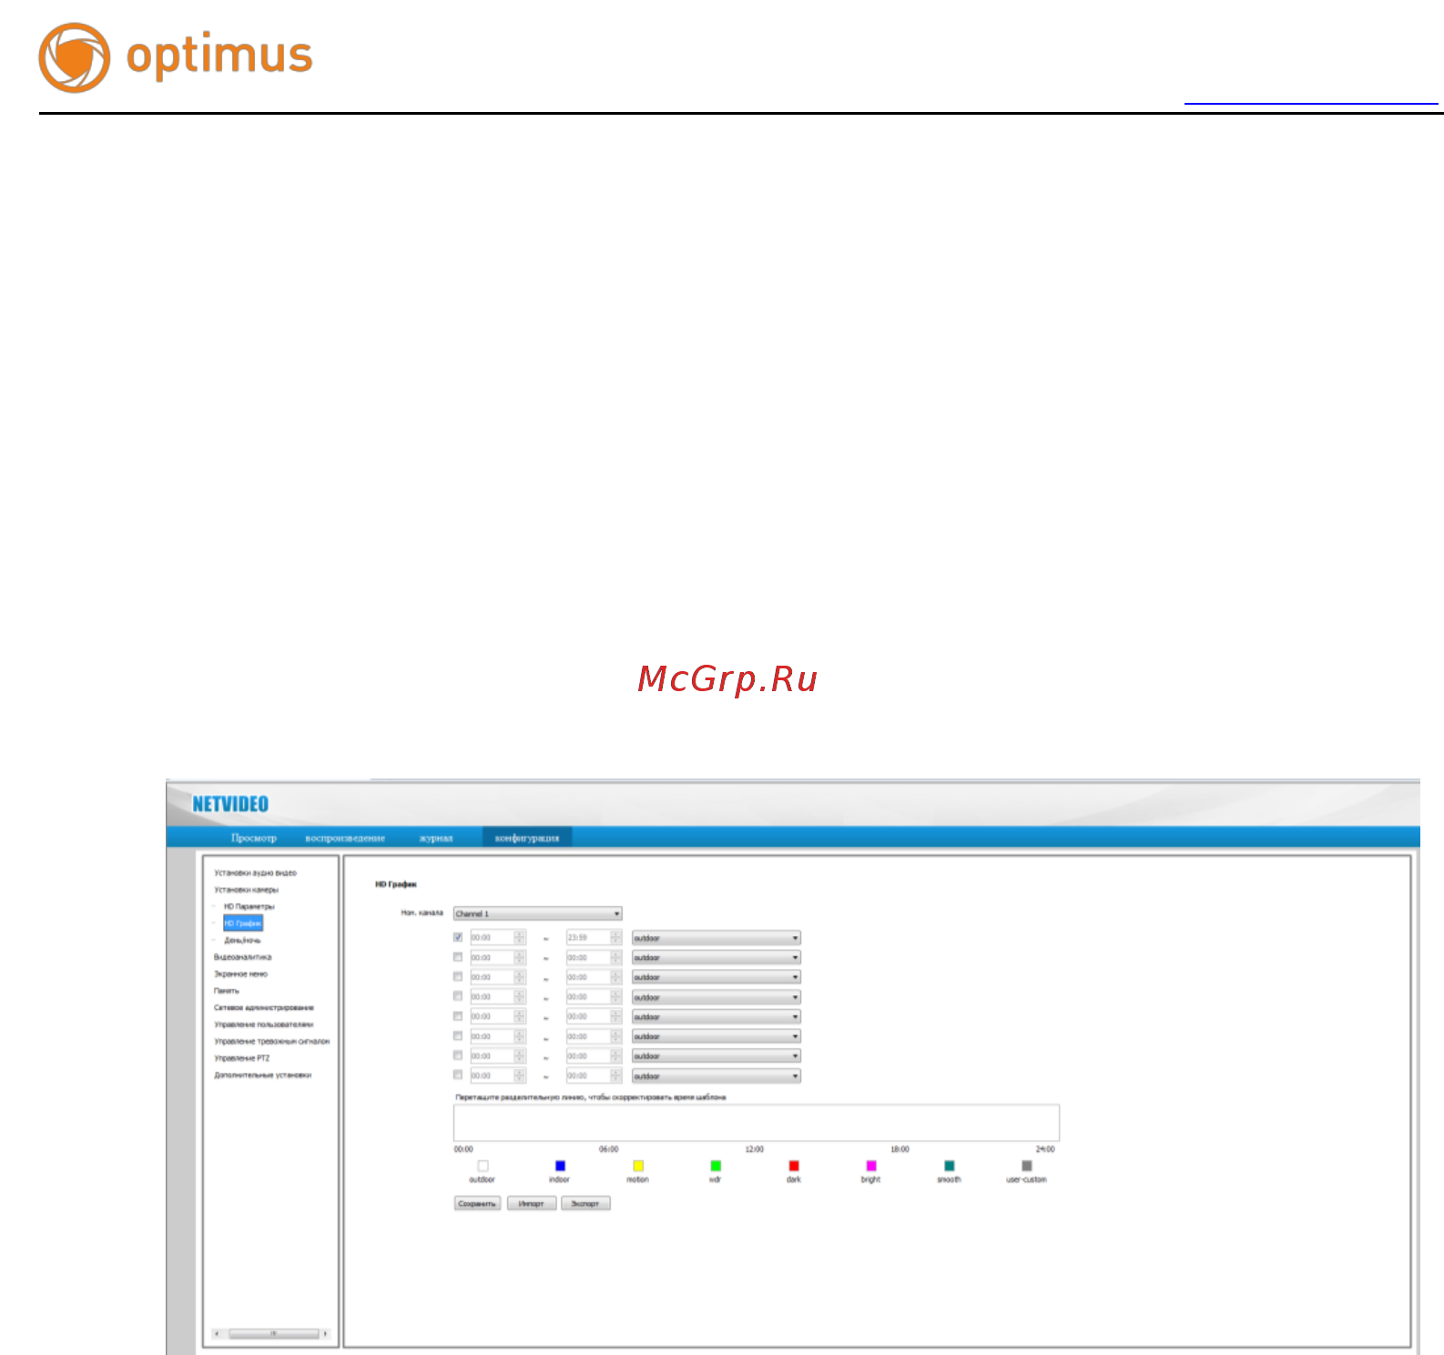
Task: Enable the fifth schedule row checkbox
Action: coord(458,1016)
